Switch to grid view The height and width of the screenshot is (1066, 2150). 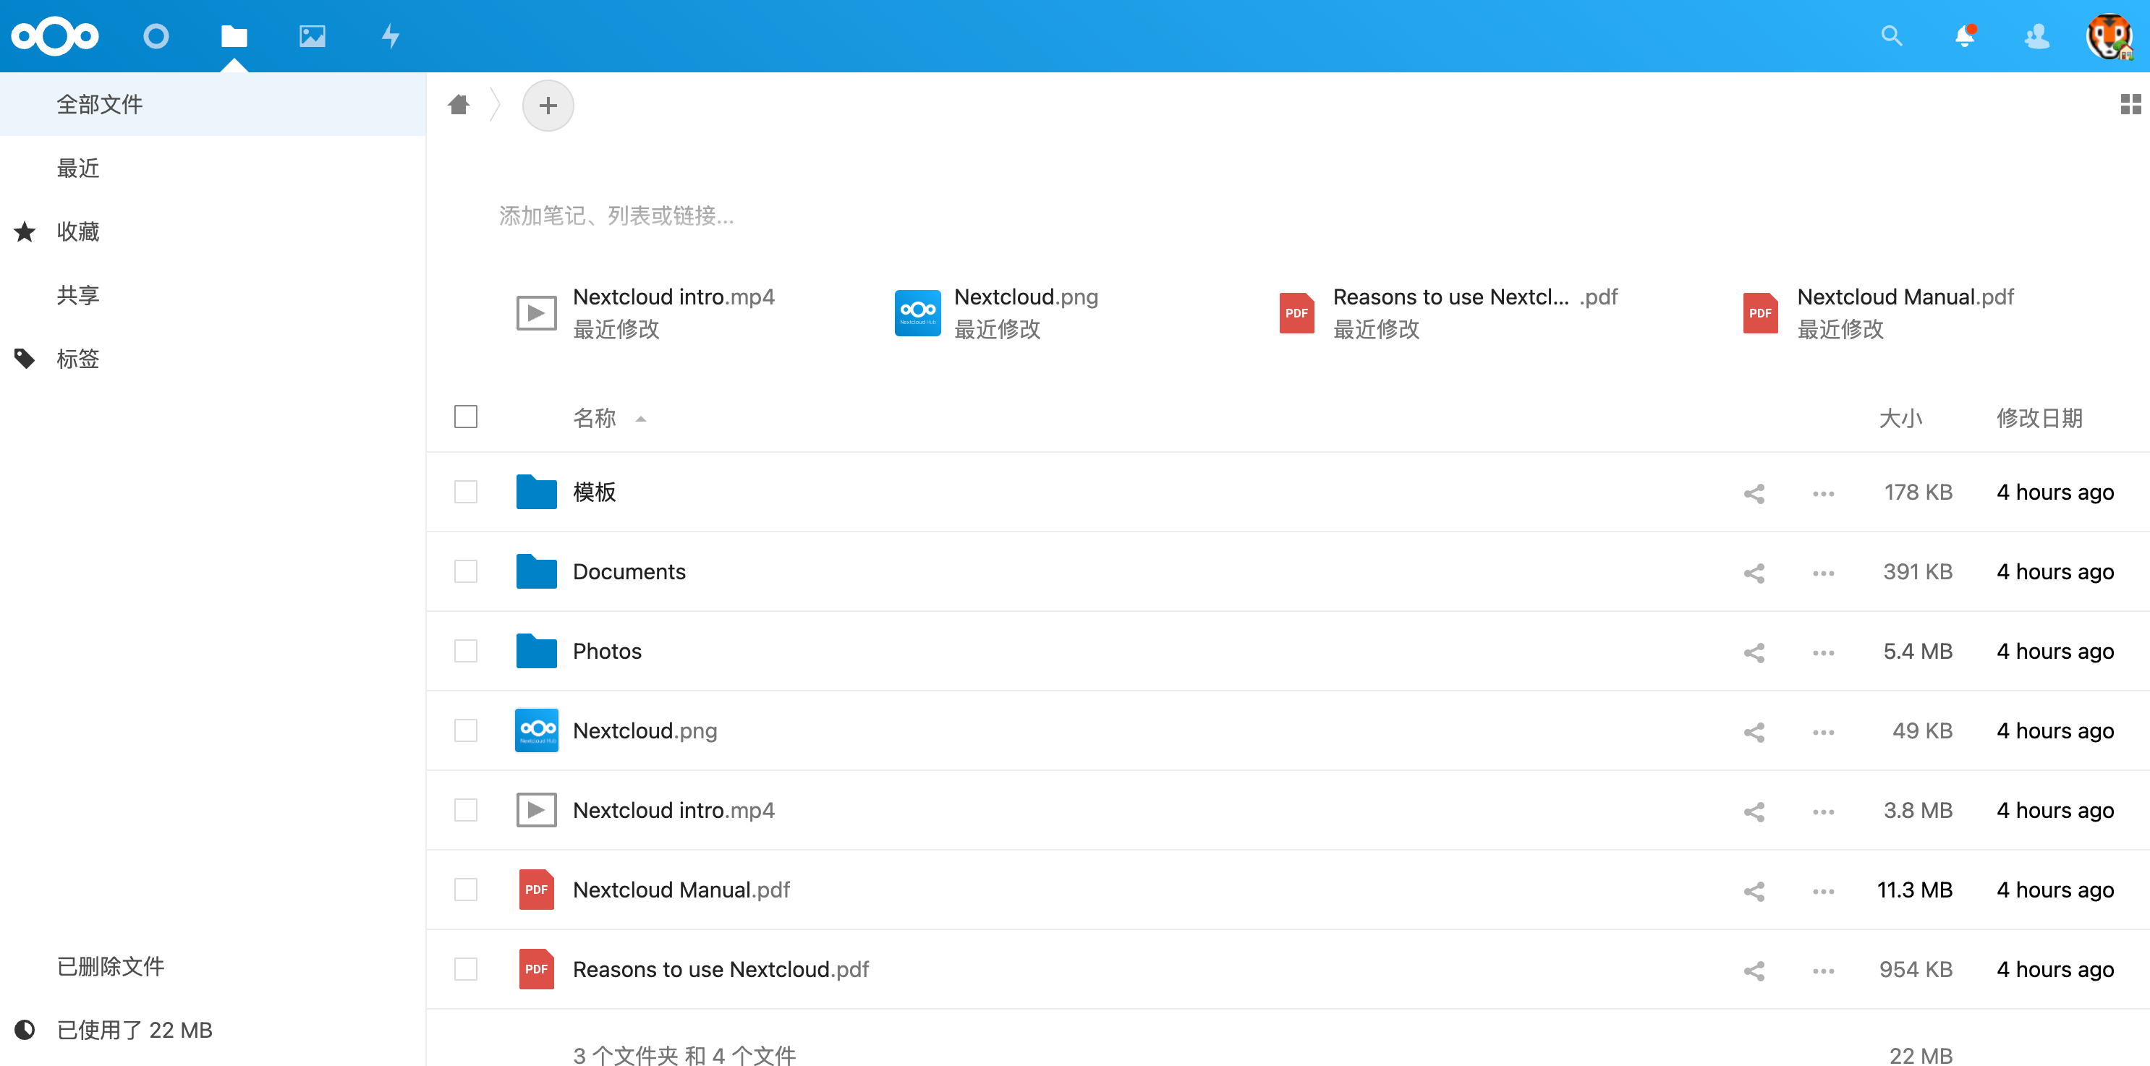point(2130,104)
